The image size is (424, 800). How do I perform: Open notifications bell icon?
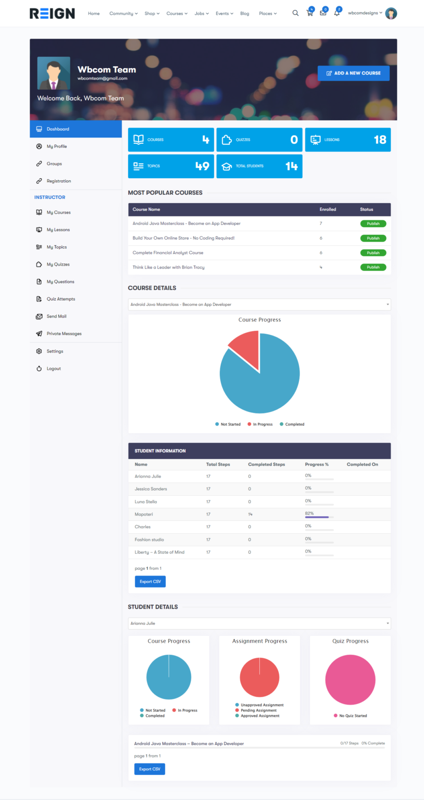click(336, 15)
